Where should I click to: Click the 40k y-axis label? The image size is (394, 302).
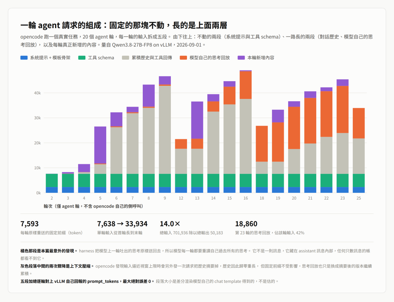[37, 93]
